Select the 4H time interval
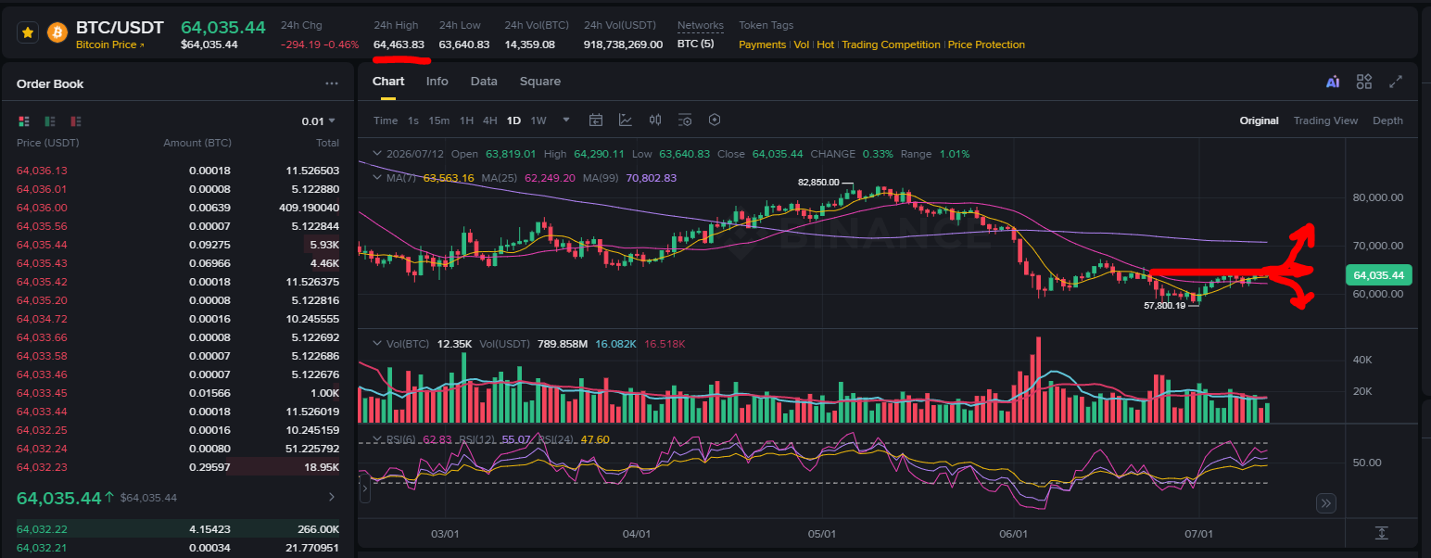 tap(489, 120)
